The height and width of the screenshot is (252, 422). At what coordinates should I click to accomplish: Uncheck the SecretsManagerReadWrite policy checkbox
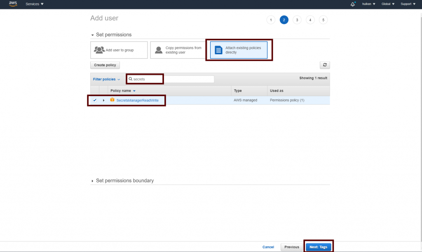click(95, 100)
